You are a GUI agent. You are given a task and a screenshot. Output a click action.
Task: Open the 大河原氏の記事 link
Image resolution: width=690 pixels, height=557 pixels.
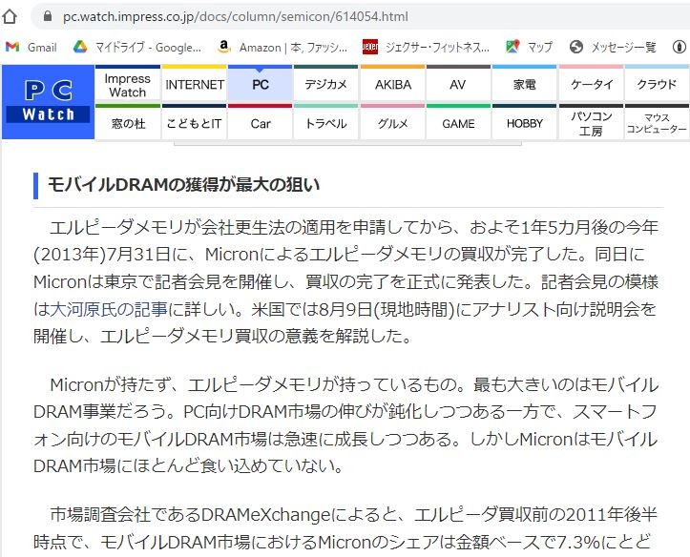(x=109, y=309)
